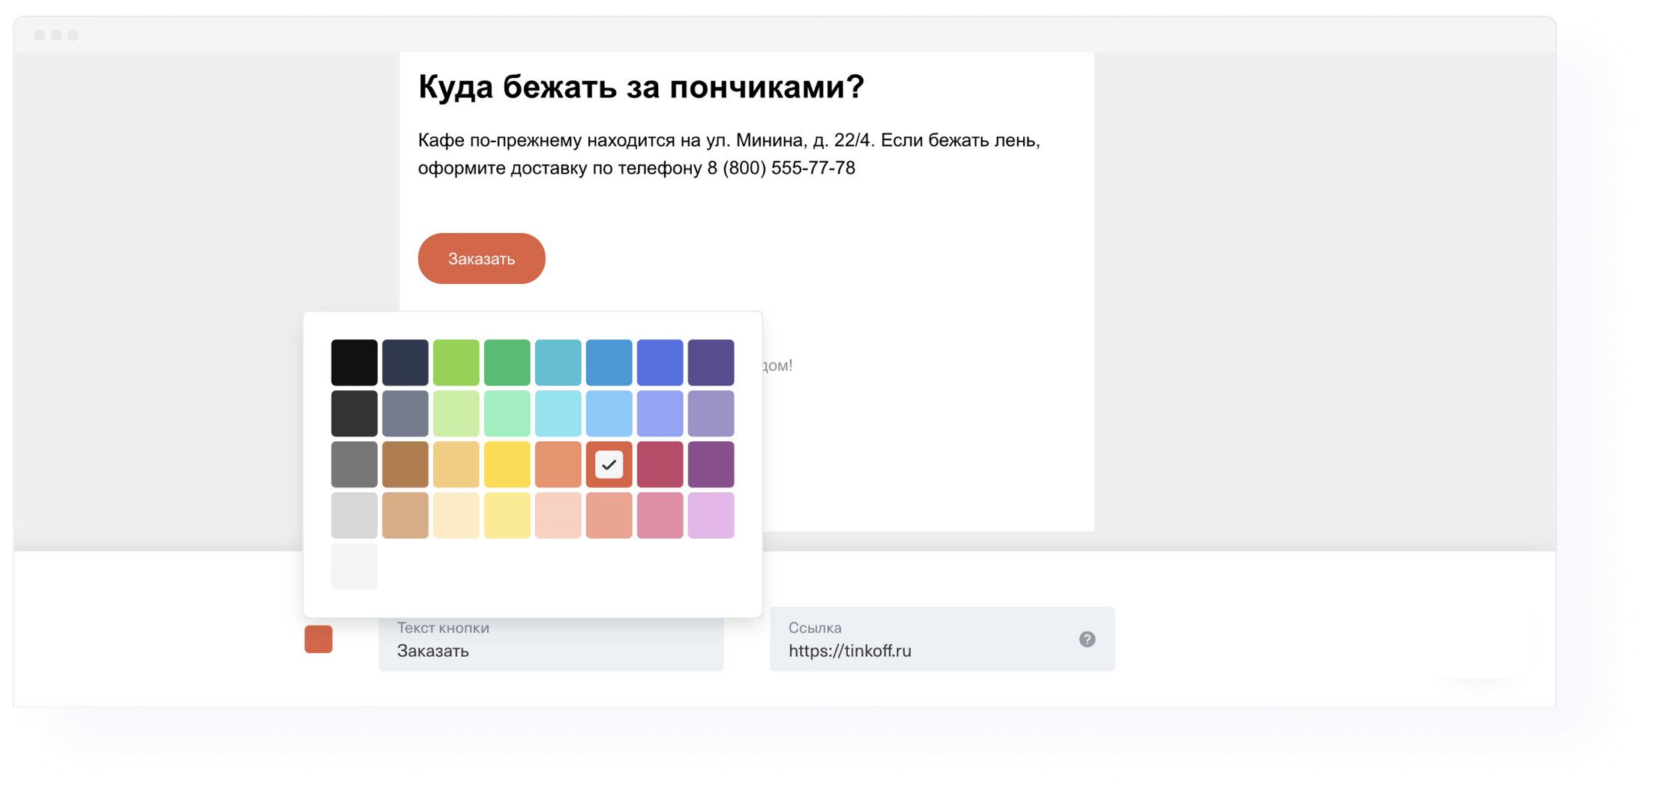Open the button color swatch beside Текст кнопки
Screen dimensions: 1655x791
click(x=319, y=639)
